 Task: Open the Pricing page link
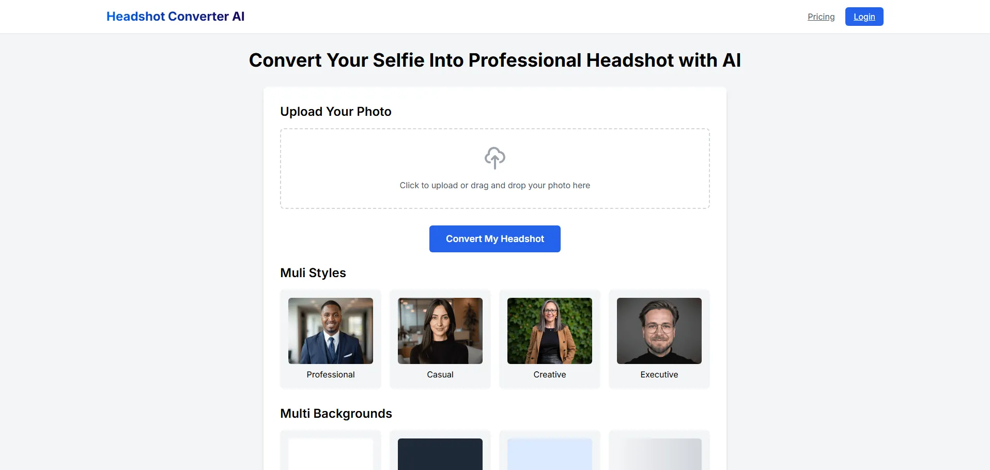coord(821,17)
